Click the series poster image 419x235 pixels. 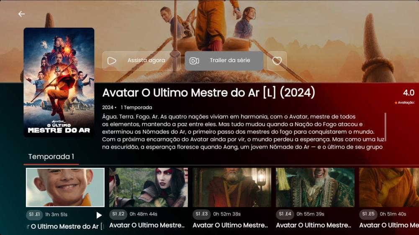tap(59, 82)
